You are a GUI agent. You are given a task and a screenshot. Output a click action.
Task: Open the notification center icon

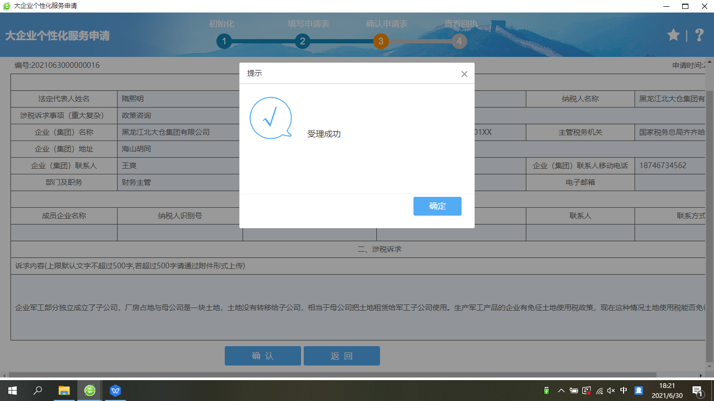click(x=697, y=391)
